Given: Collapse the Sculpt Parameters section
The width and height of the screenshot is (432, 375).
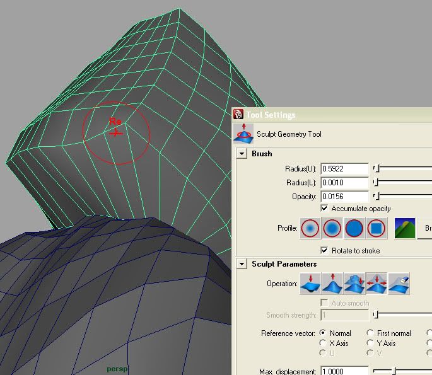Looking at the screenshot, I should pos(242,264).
